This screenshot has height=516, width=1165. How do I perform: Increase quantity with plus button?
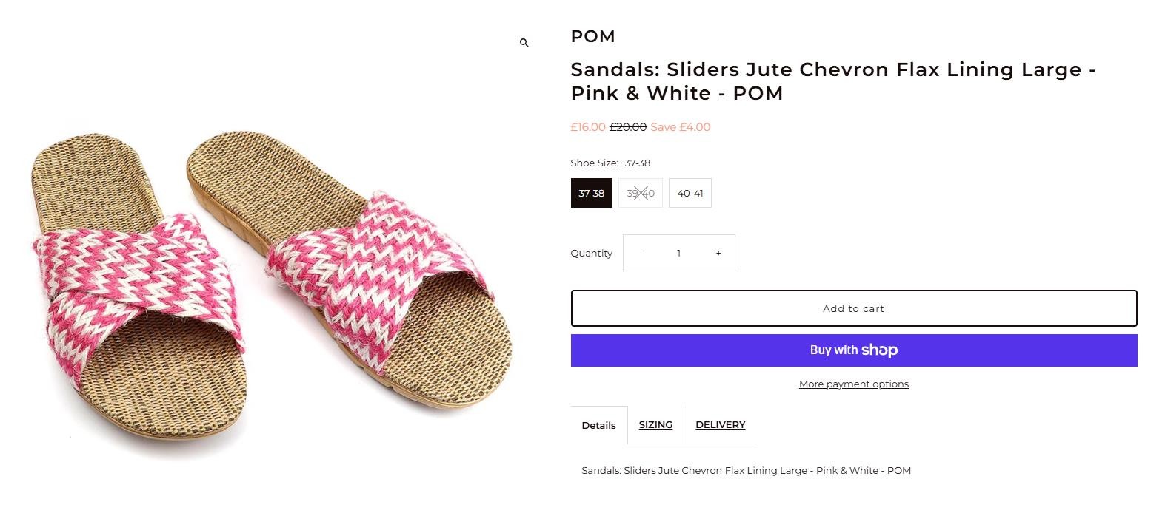pyautogui.click(x=718, y=253)
